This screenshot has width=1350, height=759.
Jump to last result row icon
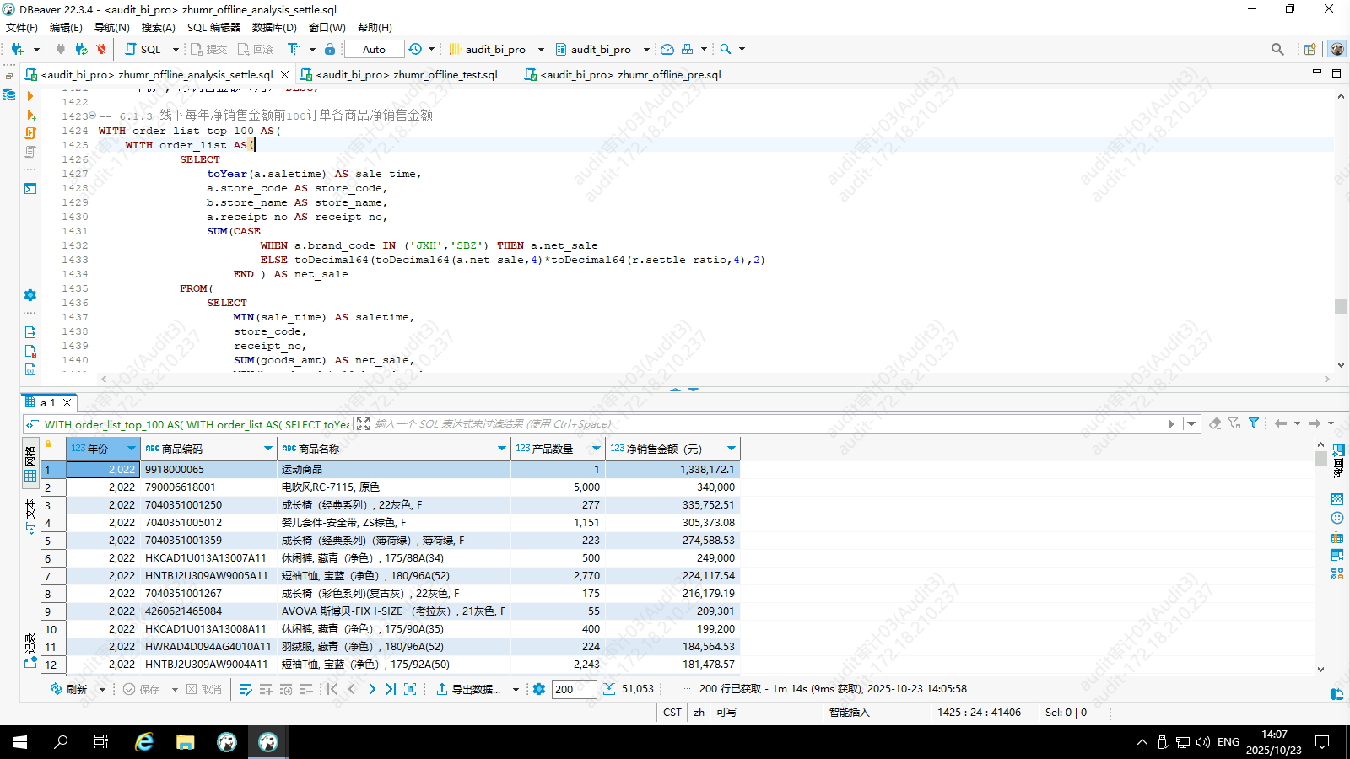pos(391,689)
